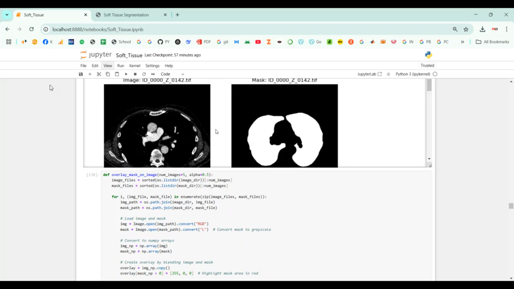Expand the browser tab search chevron

[x=7, y=15]
